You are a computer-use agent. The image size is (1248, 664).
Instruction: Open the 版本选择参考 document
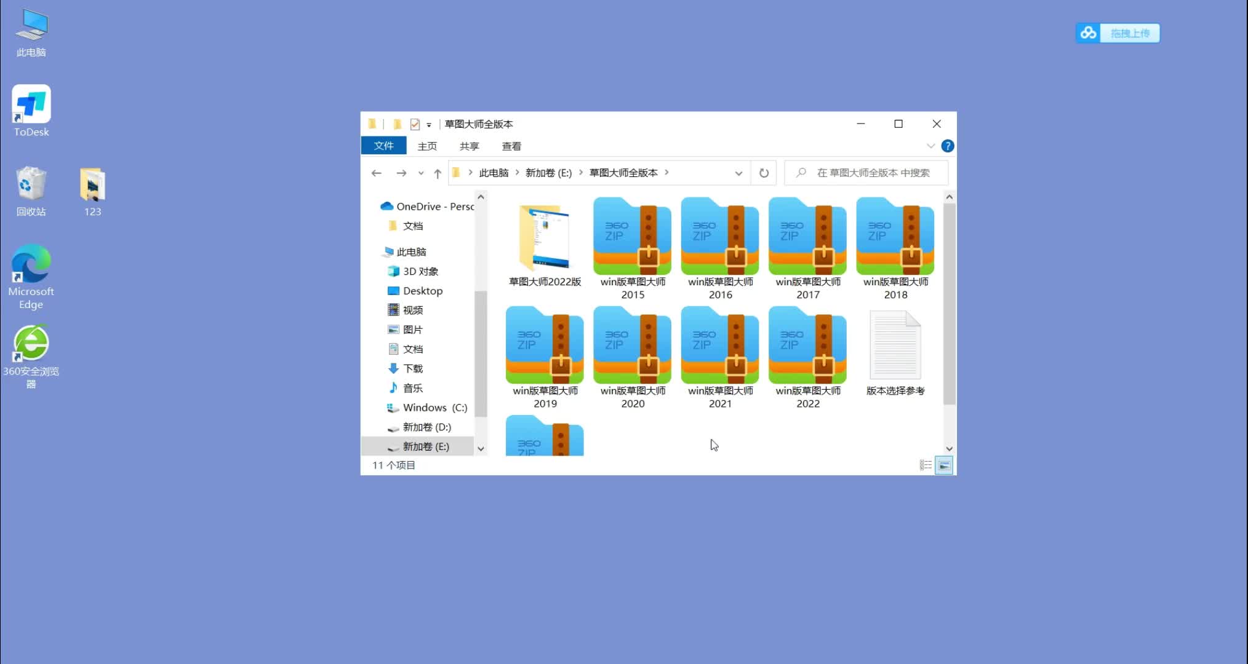coord(894,344)
